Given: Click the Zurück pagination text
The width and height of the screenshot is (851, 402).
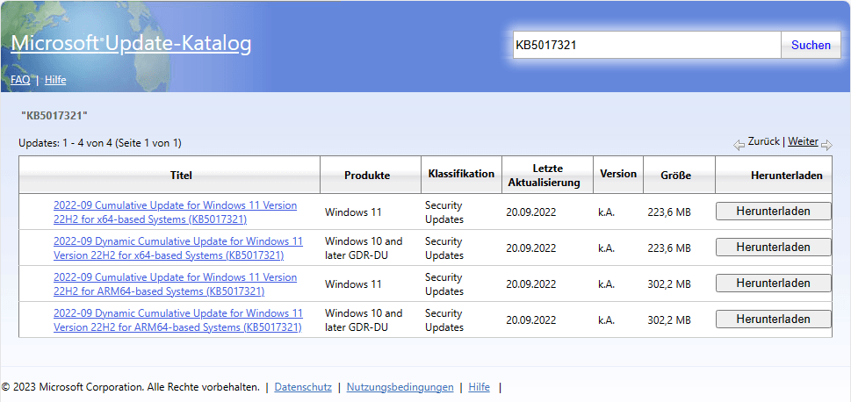Looking at the screenshot, I should click(764, 141).
